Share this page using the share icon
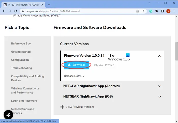This screenshot has width=178, height=123. [x=138, y=11]
